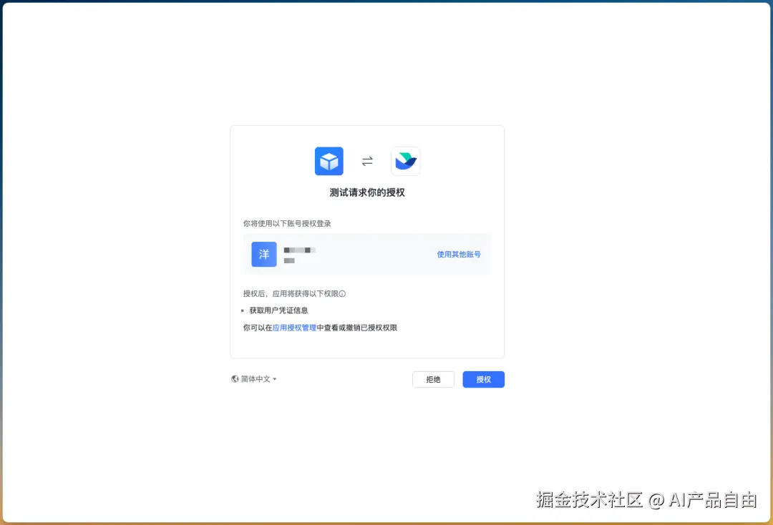Open language options via the dropdown arrow
The image size is (773, 525).
click(273, 378)
